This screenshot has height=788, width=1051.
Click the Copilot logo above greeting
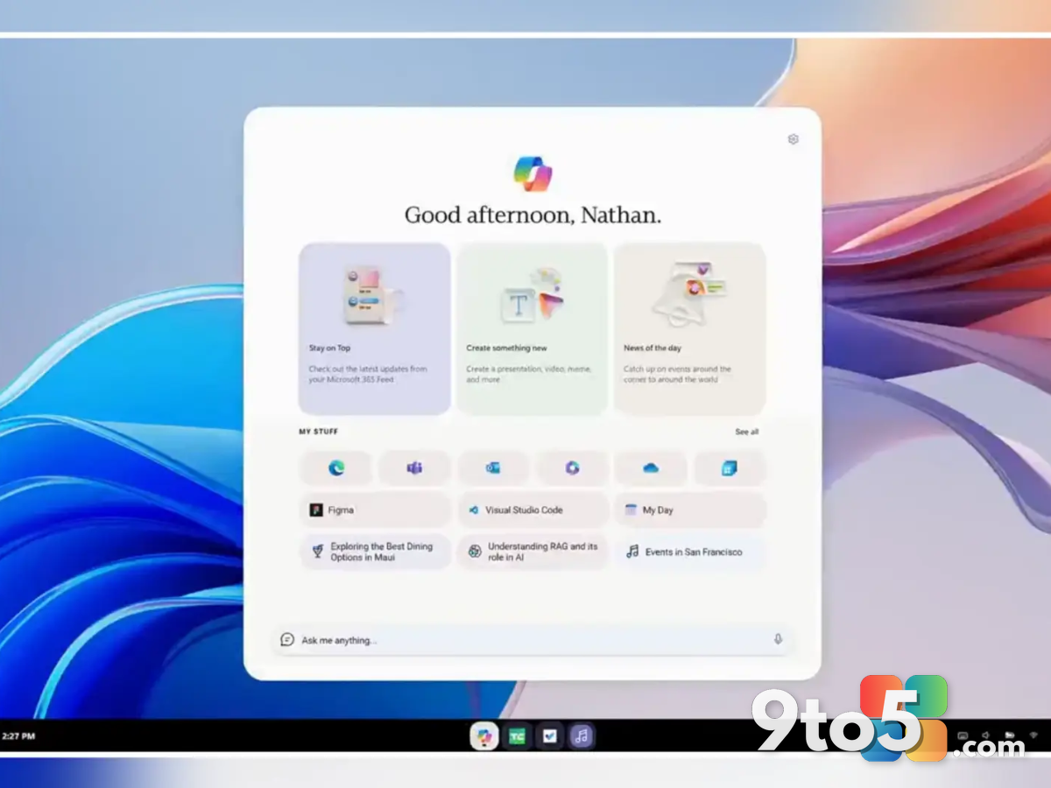(x=533, y=172)
